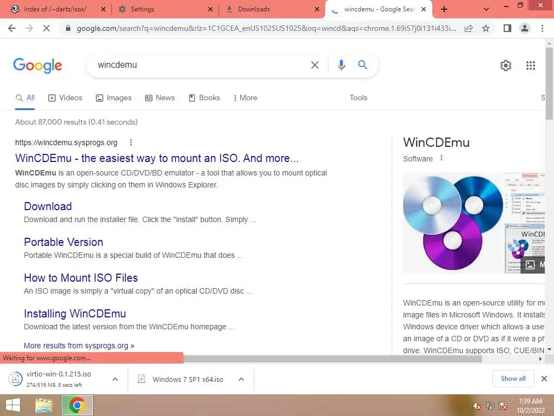Open options for wincdemu.sysprogs.org result
The height and width of the screenshot is (416, 554).
pyautogui.click(x=131, y=142)
